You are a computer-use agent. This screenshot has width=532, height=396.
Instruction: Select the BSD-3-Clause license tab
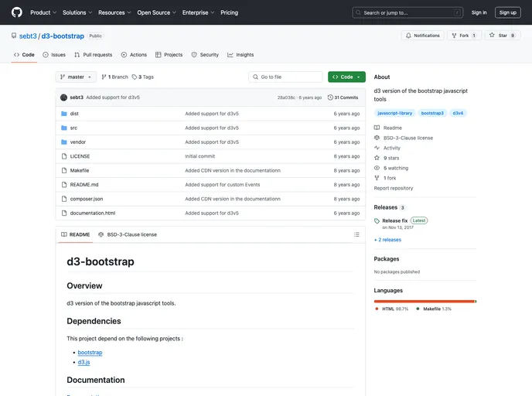coord(128,234)
